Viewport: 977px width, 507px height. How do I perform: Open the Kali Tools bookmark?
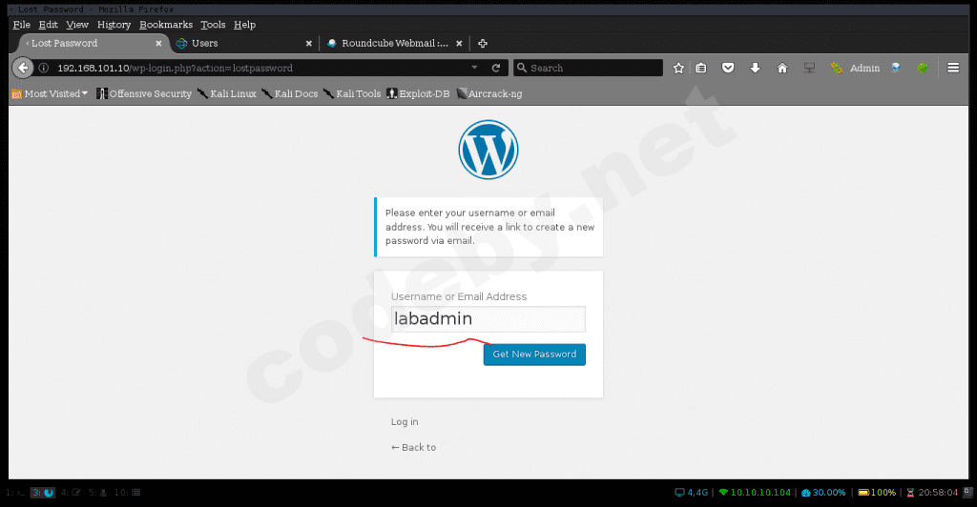352,94
